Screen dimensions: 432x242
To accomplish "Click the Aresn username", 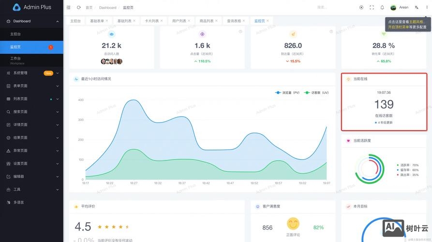I will click(403, 7).
